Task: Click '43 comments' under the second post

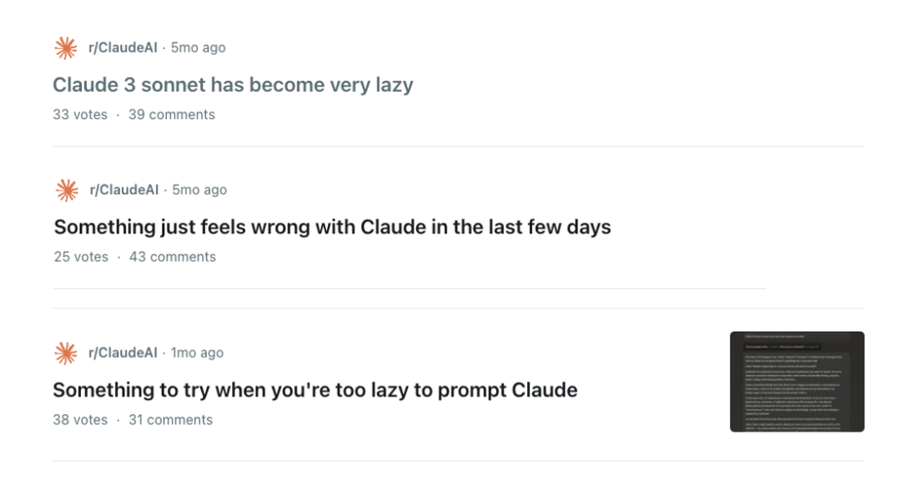Action: (173, 257)
